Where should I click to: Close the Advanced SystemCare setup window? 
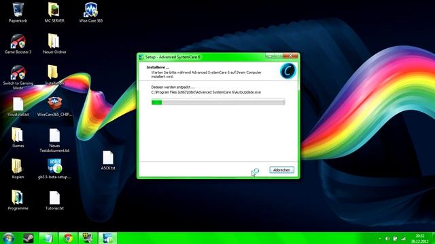pyautogui.click(x=290, y=56)
